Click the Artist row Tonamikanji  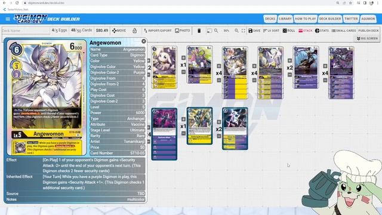[117, 142]
